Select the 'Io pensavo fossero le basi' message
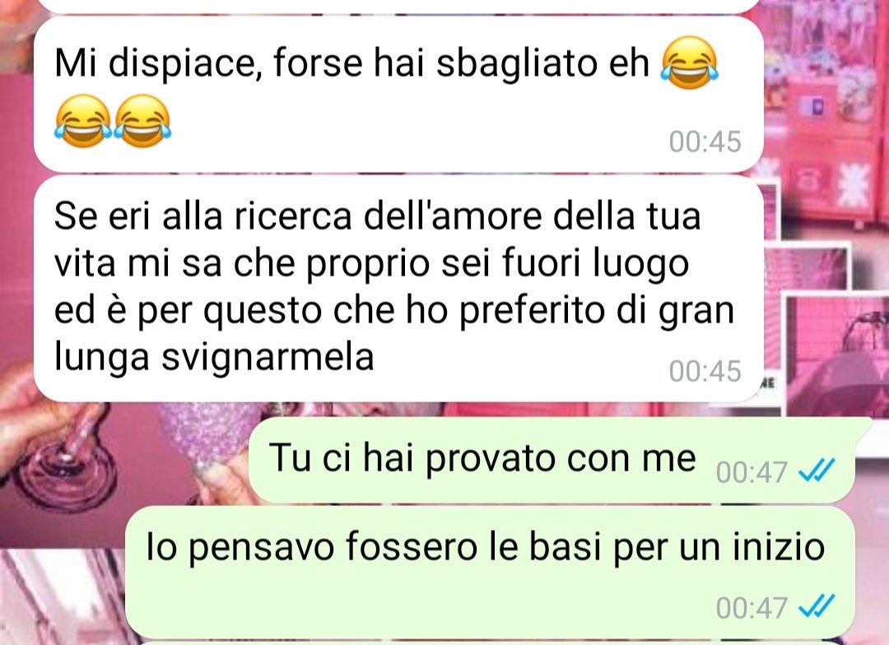Viewport: 889px width, 645px height. pyautogui.click(x=490, y=571)
